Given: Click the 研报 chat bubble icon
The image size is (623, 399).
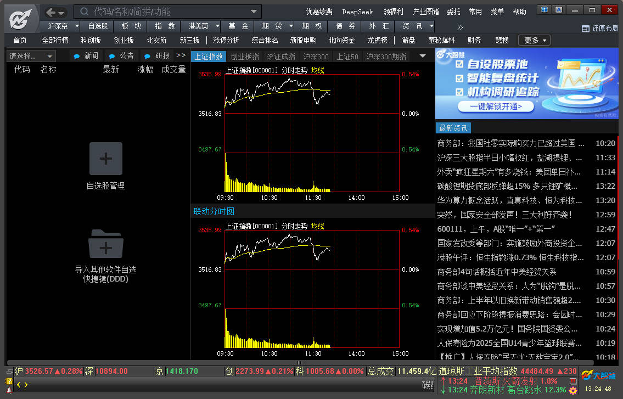Looking at the screenshot, I should [147, 57].
